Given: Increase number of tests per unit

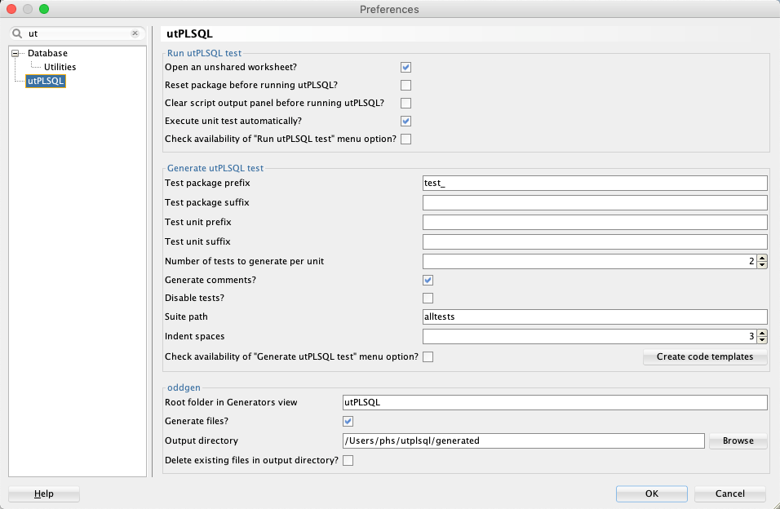Looking at the screenshot, I should coord(762,258).
